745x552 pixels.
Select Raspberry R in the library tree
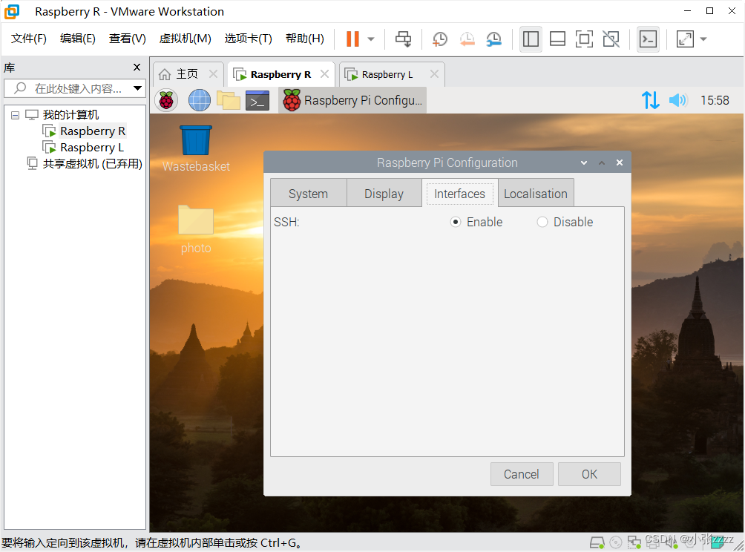tap(92, 131)
